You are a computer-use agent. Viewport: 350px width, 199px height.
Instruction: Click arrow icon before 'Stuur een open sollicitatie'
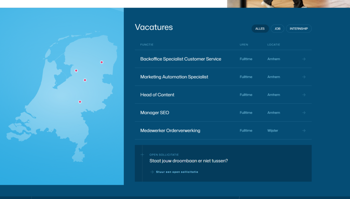tap(152, 172)
